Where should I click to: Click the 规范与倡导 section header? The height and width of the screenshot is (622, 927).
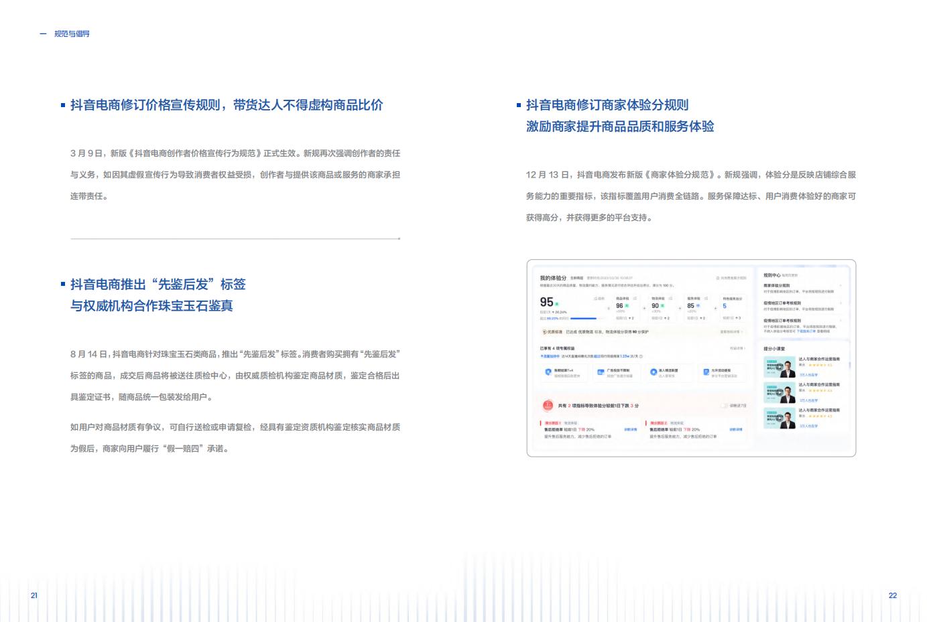[x=72, y=33]
